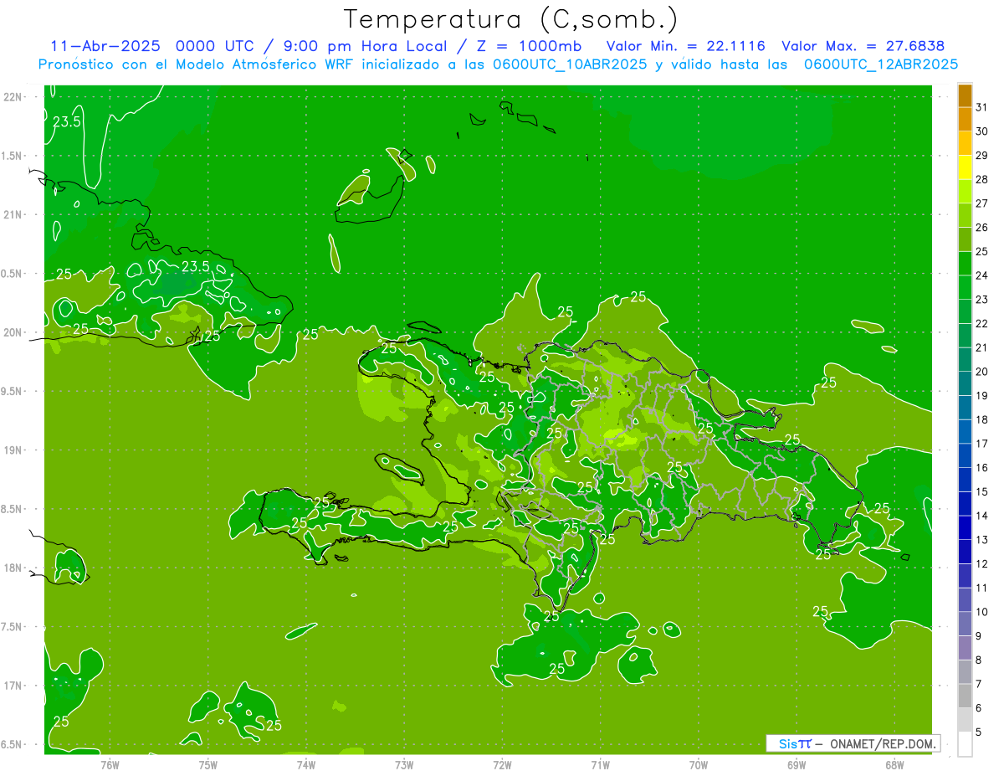The height and width of the screenshot is (776, 1004).
Task: Click "Valor Max. = 27.6838" text
Action: point(864,46)
